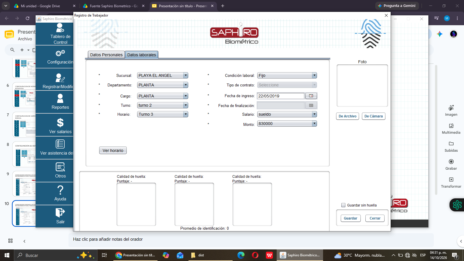Click the Cerrar button

point(375,218)
